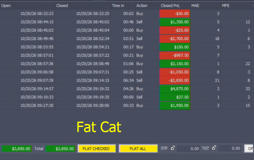Screen dimensions: 254x160
Task: Click open time 10/20/26 08:57:36
Action: 37,64
